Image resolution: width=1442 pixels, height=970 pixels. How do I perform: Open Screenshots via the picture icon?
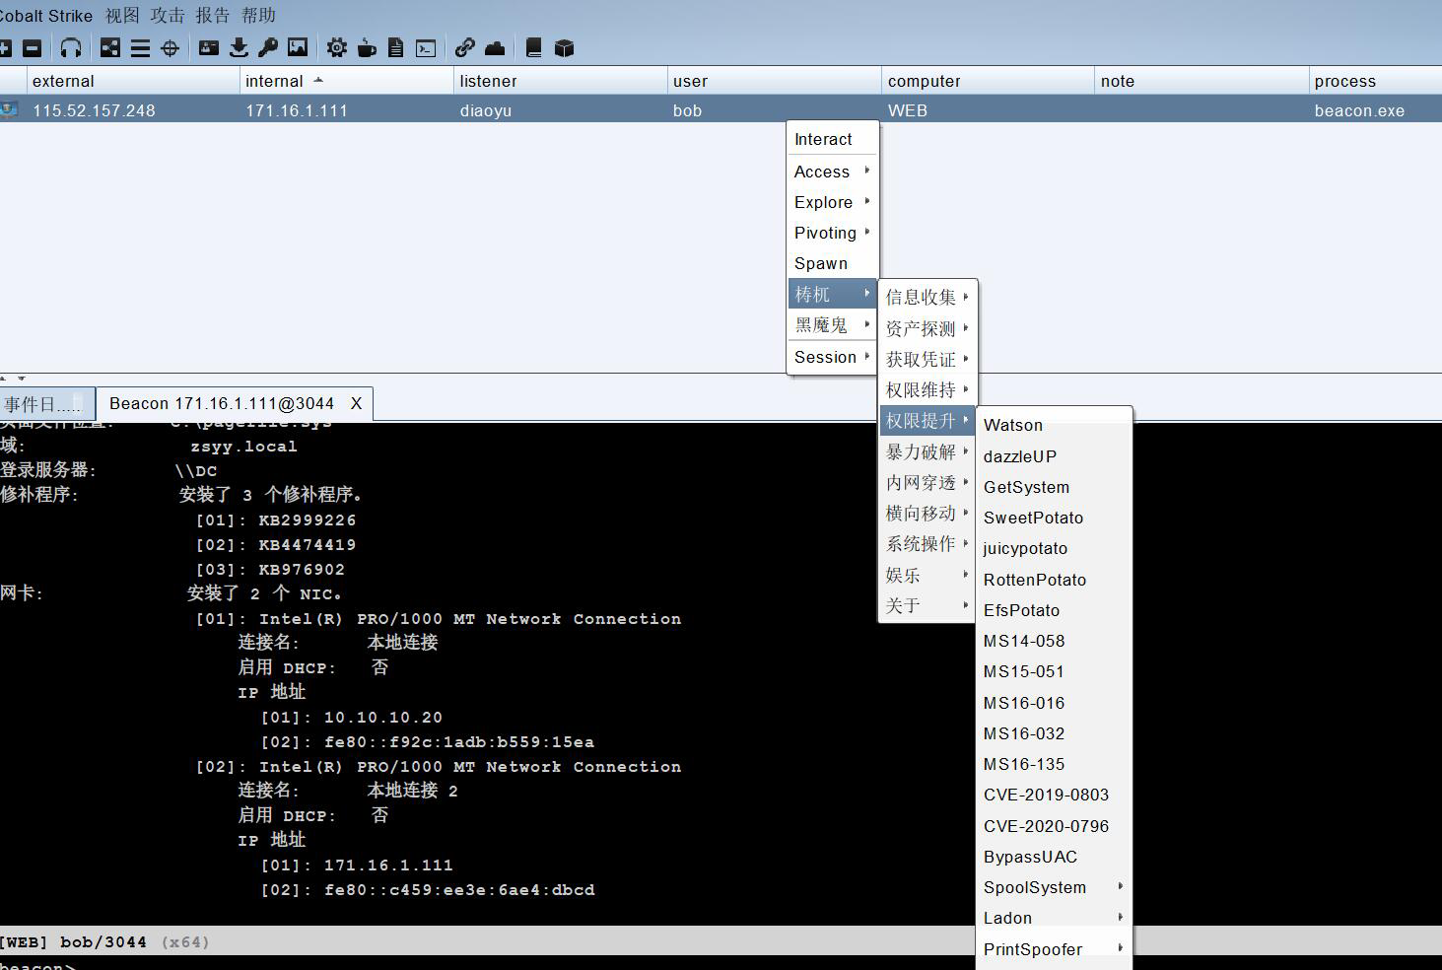[x=298, y=47]
